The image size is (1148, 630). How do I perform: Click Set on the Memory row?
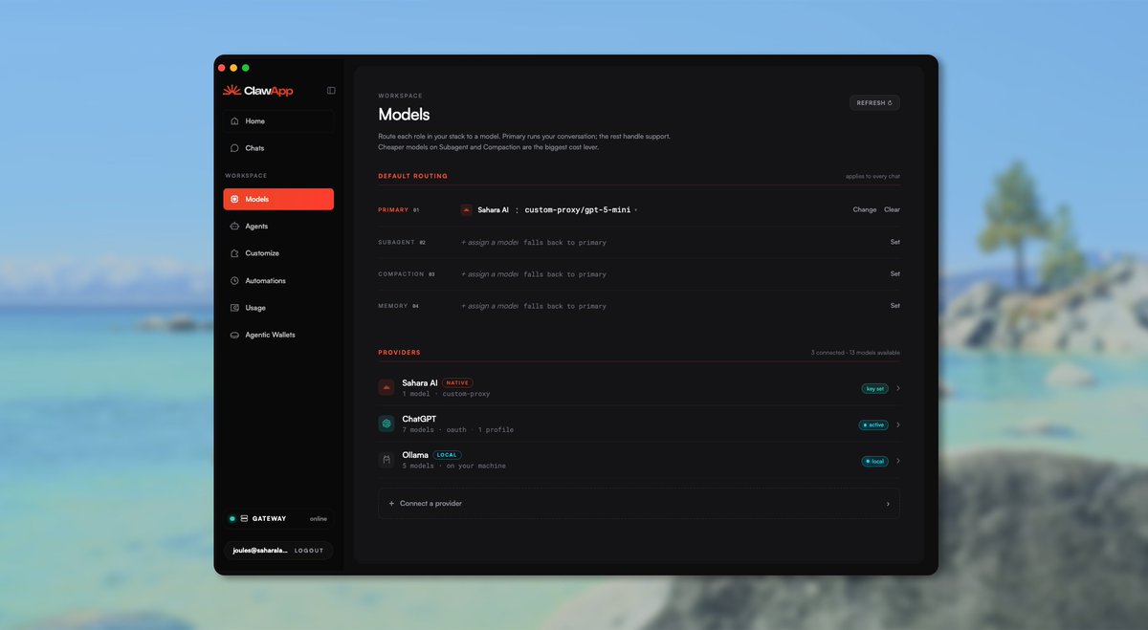895,306
